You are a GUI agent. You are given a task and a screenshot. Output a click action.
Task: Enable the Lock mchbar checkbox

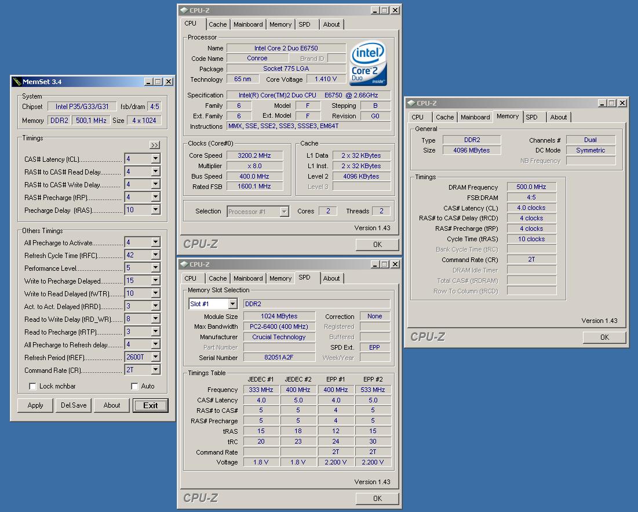click(x=32, y=386)
